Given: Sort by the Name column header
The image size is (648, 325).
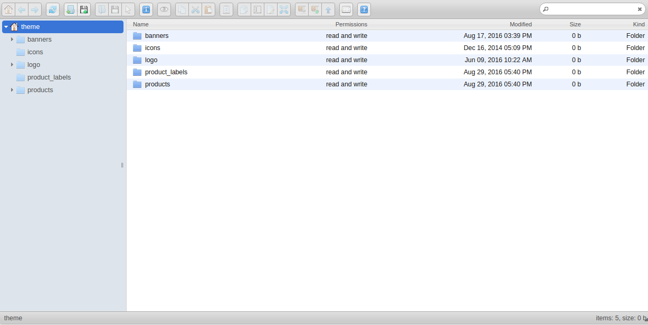Looking at the screenshot, I should [x=141, y=24].
